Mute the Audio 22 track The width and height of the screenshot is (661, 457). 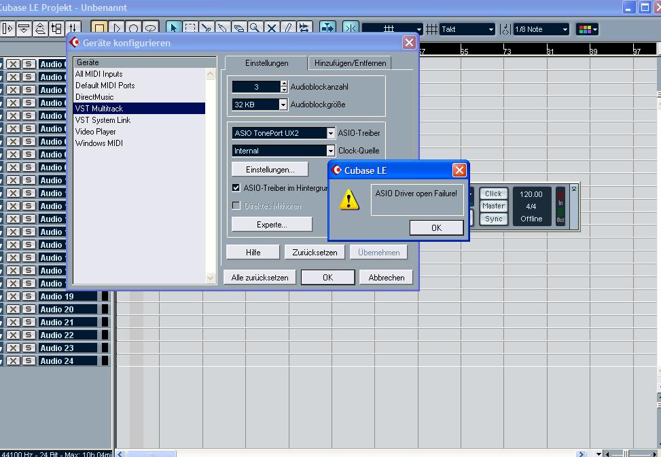pyautogui.click(x=13, y=335)
